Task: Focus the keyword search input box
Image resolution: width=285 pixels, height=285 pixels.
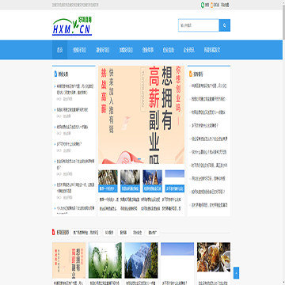Action: 199,25
